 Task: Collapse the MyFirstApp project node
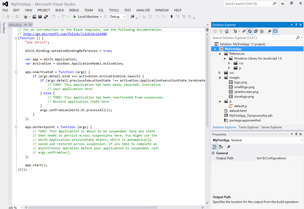pos(215,49)
